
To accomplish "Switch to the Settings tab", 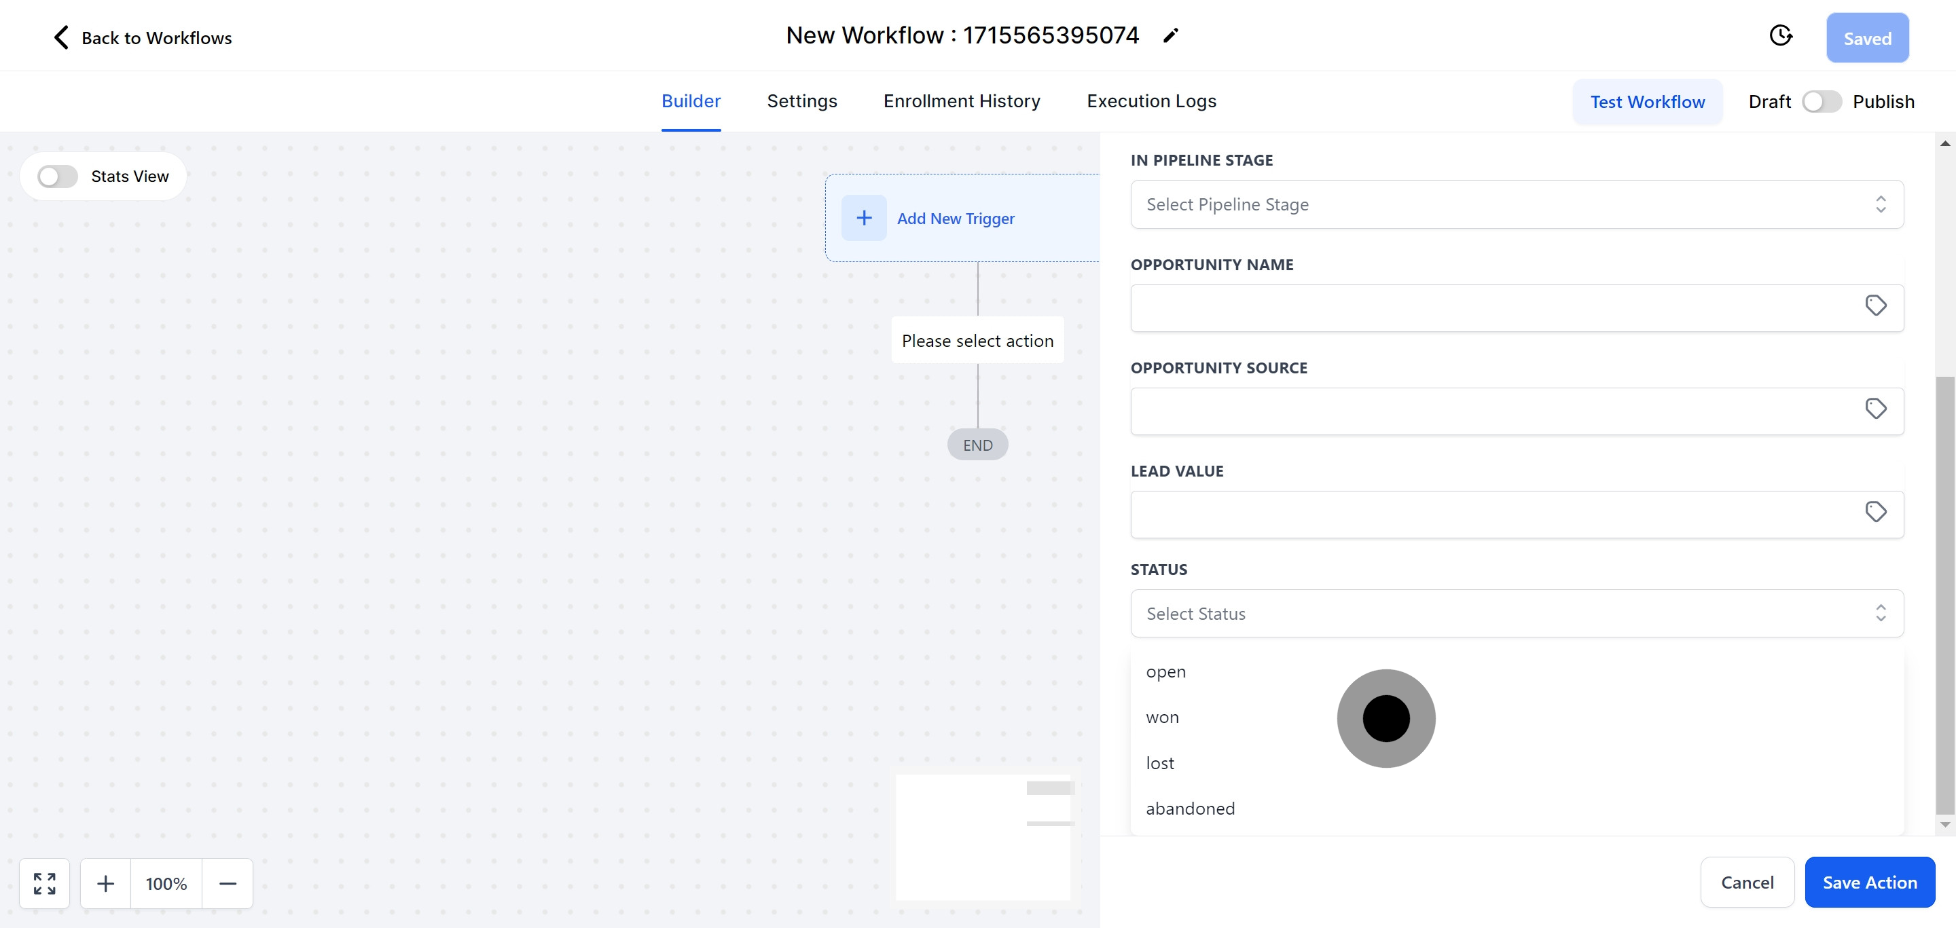I will click(x=802, y=101).
